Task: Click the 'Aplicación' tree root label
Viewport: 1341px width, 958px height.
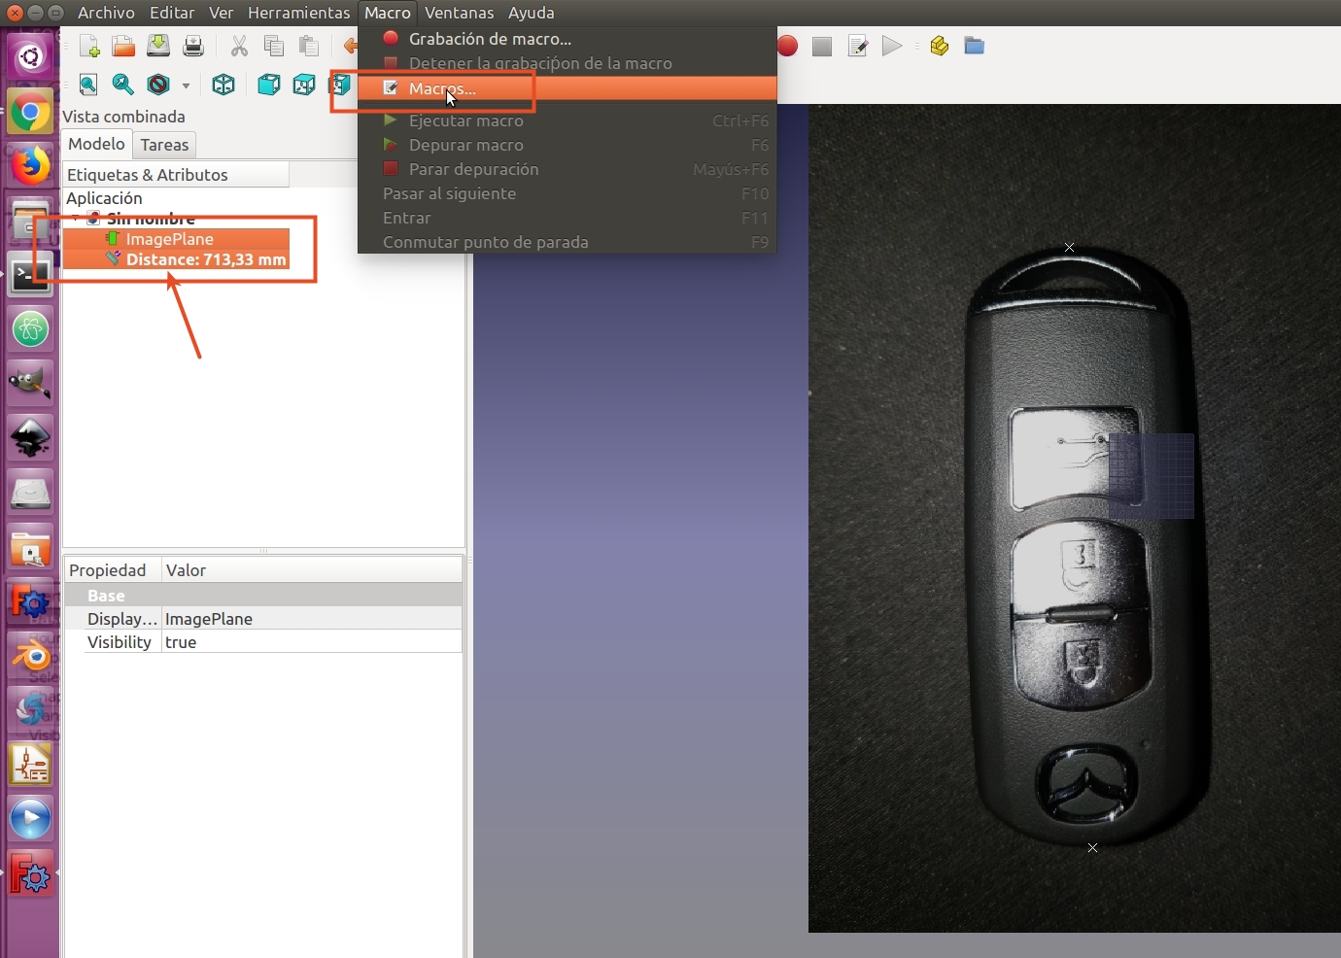Action: coord(104,198)
